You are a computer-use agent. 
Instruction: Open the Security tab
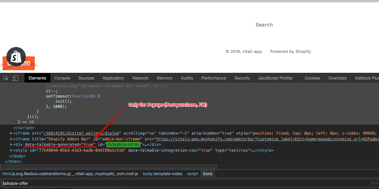pyautogui.click(x=242, y=78)
